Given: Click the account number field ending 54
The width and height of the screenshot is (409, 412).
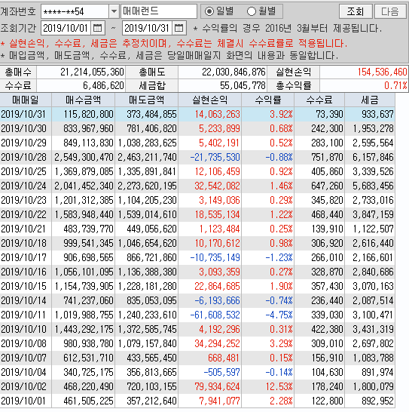Looking at the screenshot, I should (75, 11).
